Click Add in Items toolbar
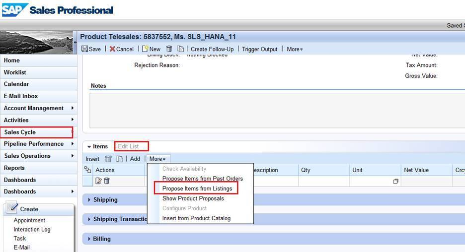Screen dimensions: 465x252 135,159
